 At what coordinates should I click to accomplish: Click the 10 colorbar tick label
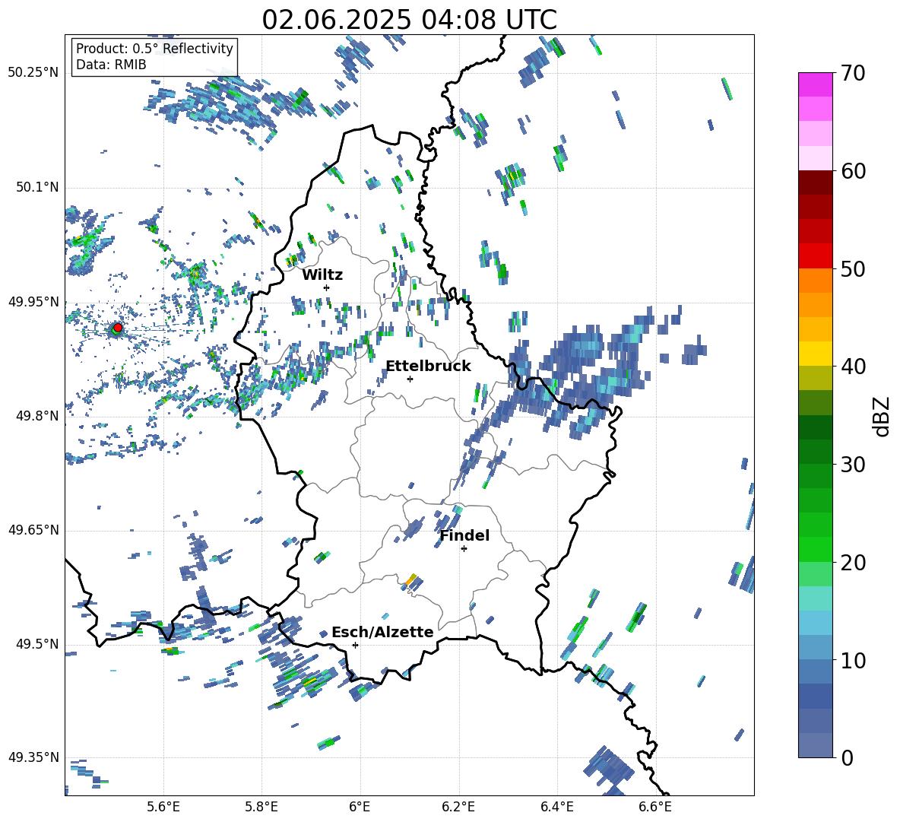click(x=853, y=660)
